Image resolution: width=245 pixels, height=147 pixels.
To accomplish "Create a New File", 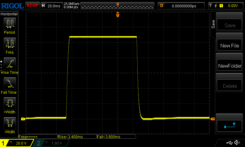I will [x=229, y=45].
